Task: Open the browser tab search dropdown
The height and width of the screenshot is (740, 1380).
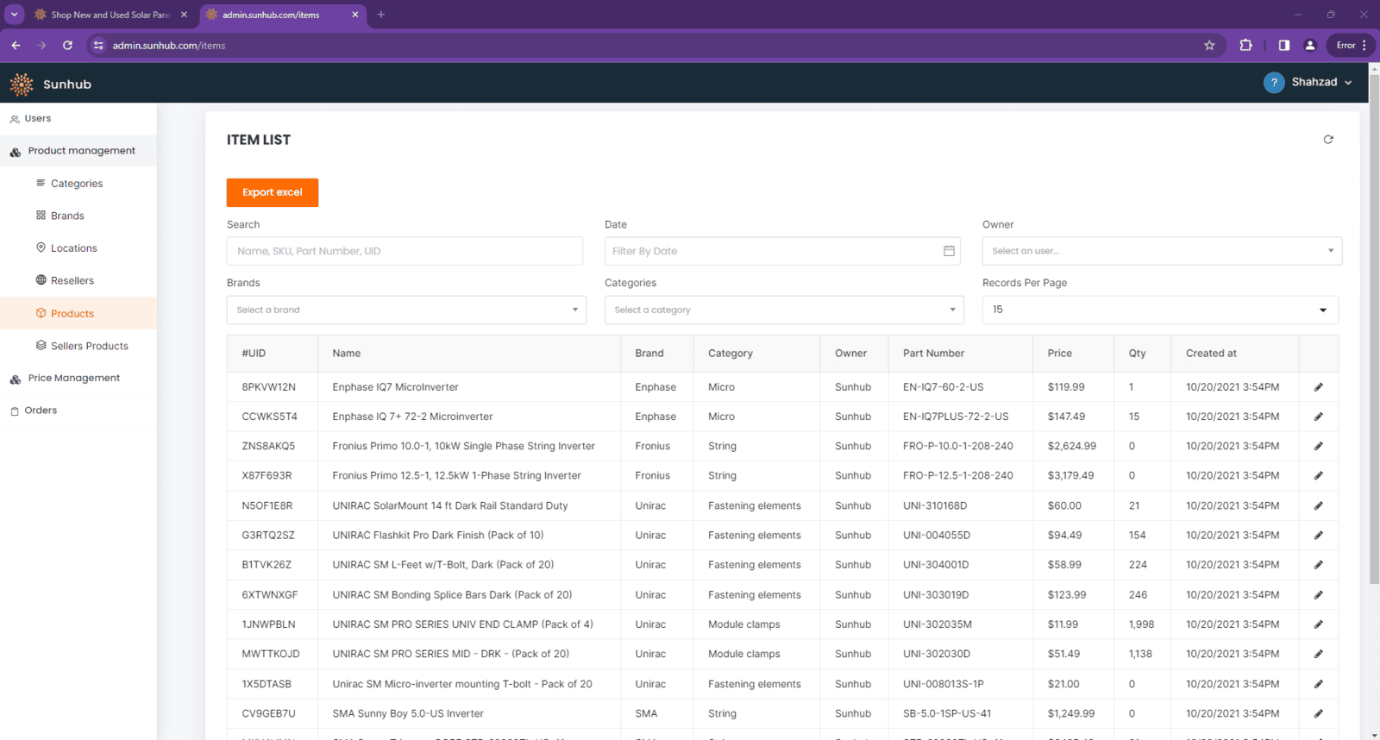Action: click(14, 15)
